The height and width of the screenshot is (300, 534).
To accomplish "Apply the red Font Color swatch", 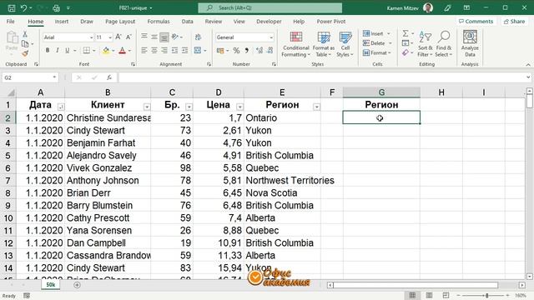I will [123, 51].
